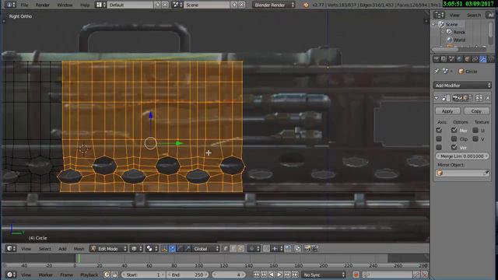This screenshot has width=498, height=280.
Task: Toggle the Clipping option checkbox
Action: click(454, 138)
